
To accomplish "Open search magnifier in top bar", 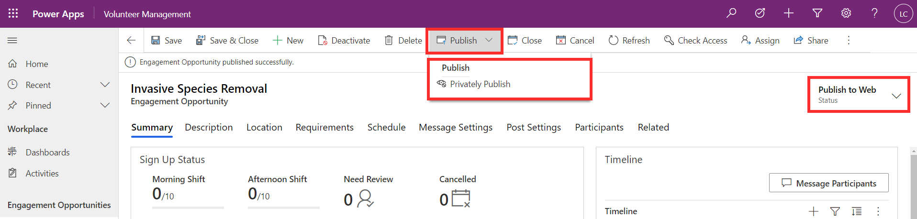I will click(x=731, y=13).
